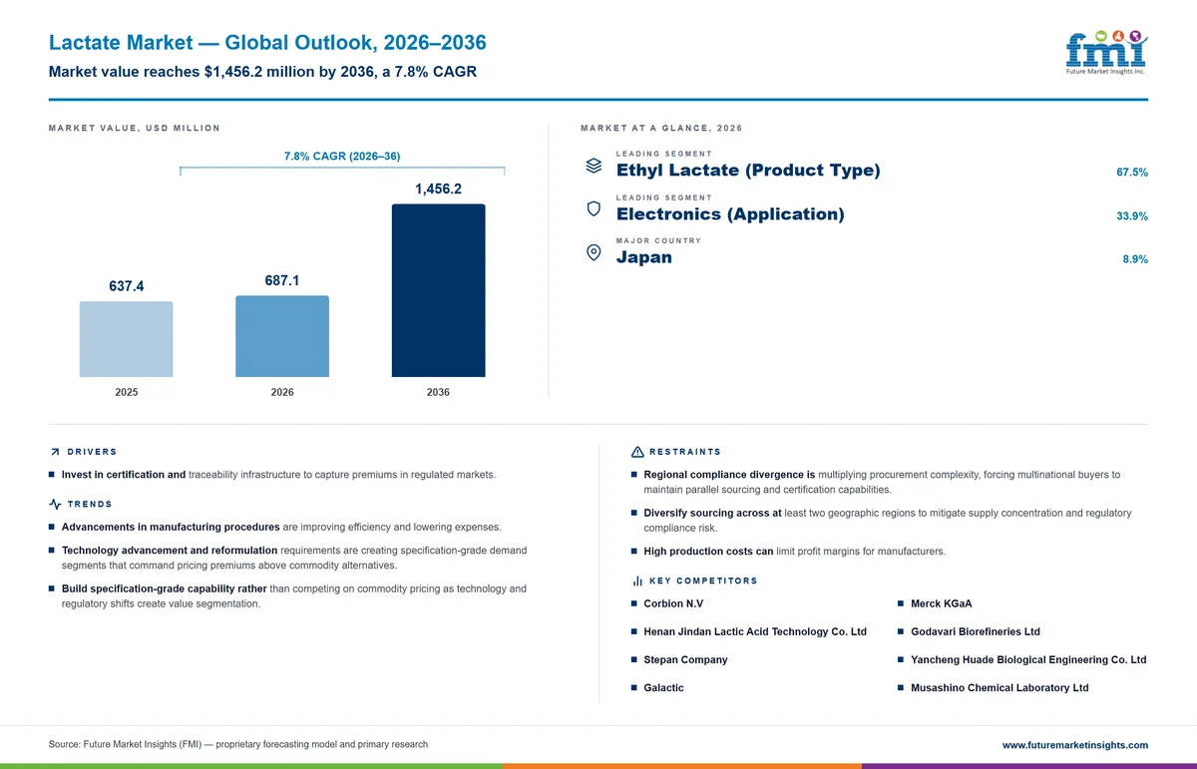Click the Source: Future Market Insights footer text
This screenshot has height=769, width=1197.
pyautogui.click(x=238, y=744)
